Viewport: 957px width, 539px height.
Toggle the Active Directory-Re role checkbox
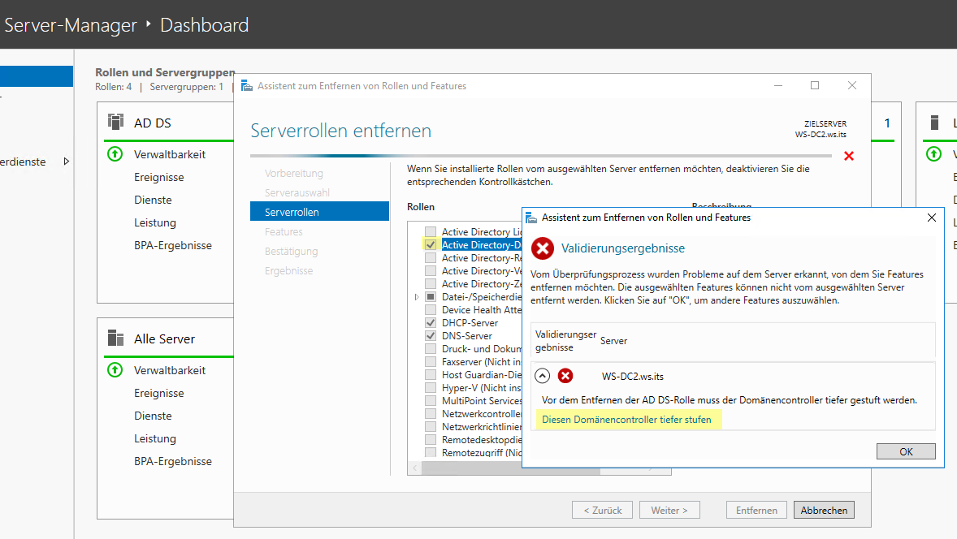[x=431, y=258]
